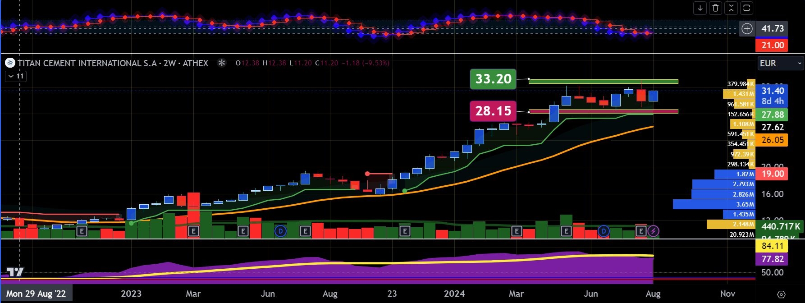Open the EUR currency dropdown
The height and width of the screenshot is (303, 805).
tap(781, 63)
